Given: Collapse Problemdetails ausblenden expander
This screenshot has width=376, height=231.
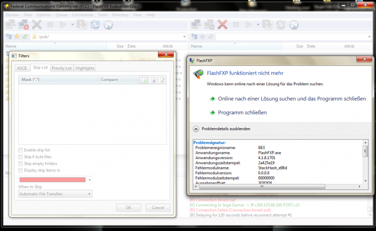Looking at the screenshot, I should click(196, 129).
